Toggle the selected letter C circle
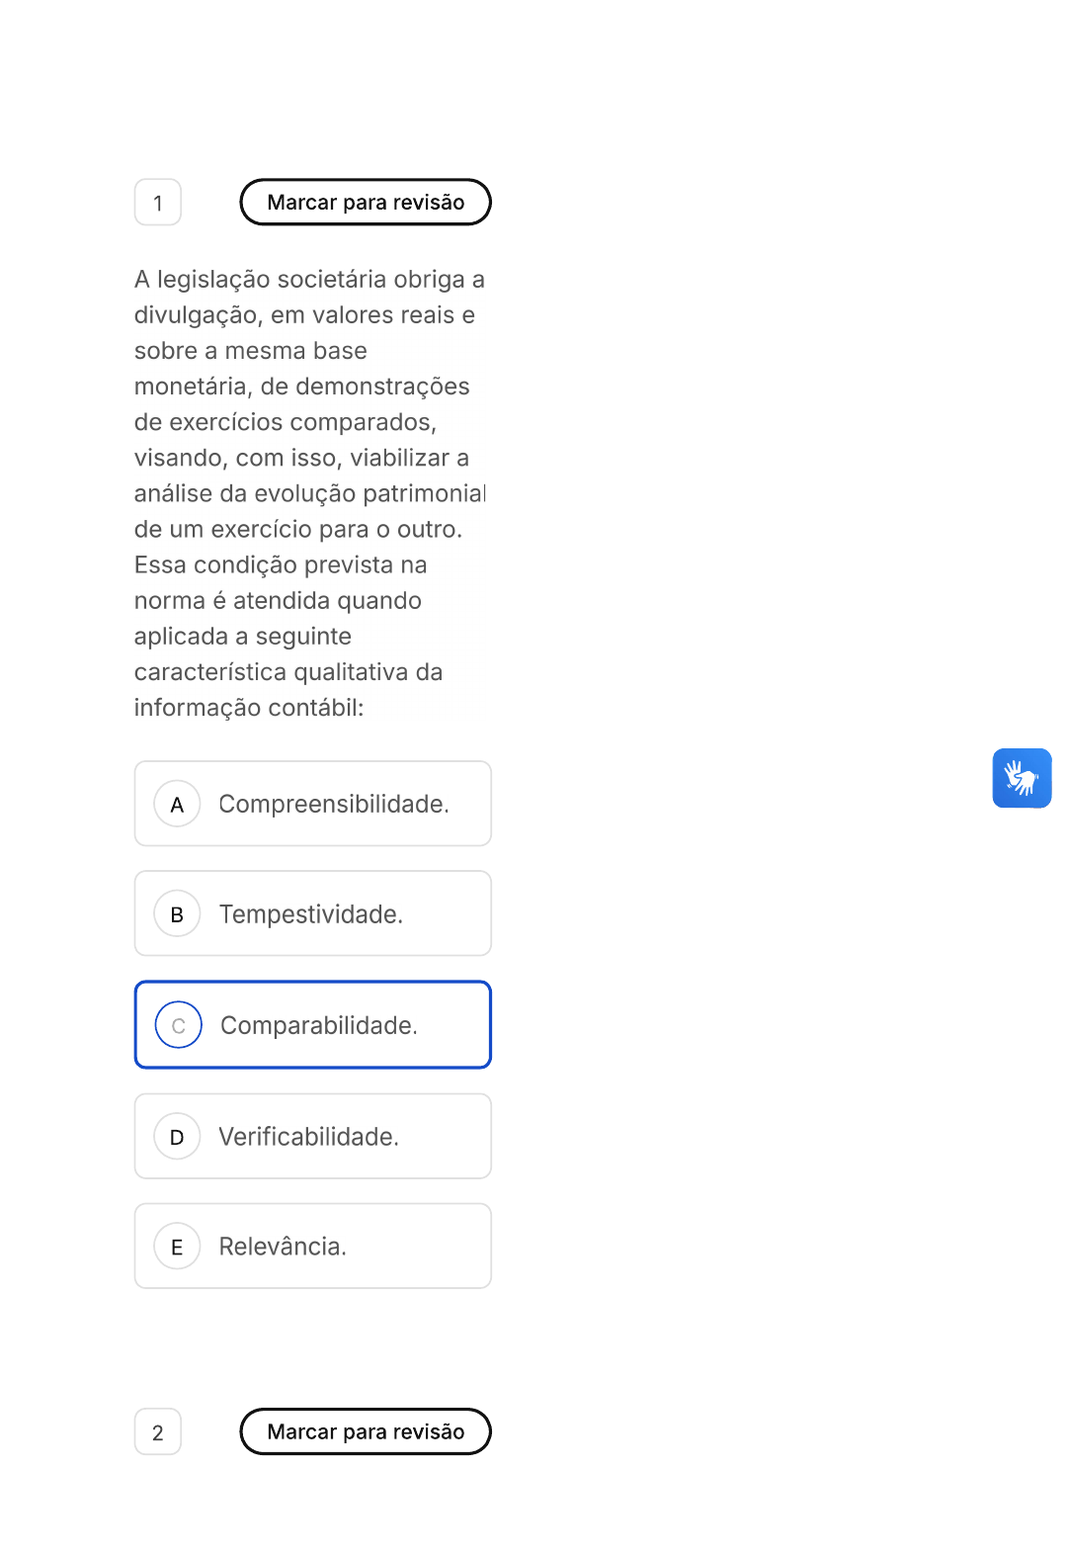The width and height of the screenshot is (1067, 1555). 179,1025
